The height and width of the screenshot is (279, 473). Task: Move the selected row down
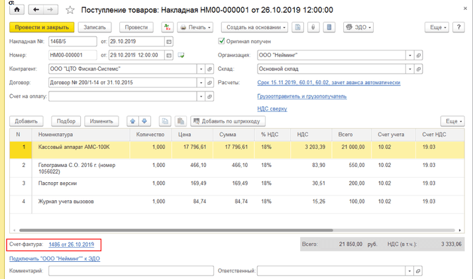coord(145,121)
